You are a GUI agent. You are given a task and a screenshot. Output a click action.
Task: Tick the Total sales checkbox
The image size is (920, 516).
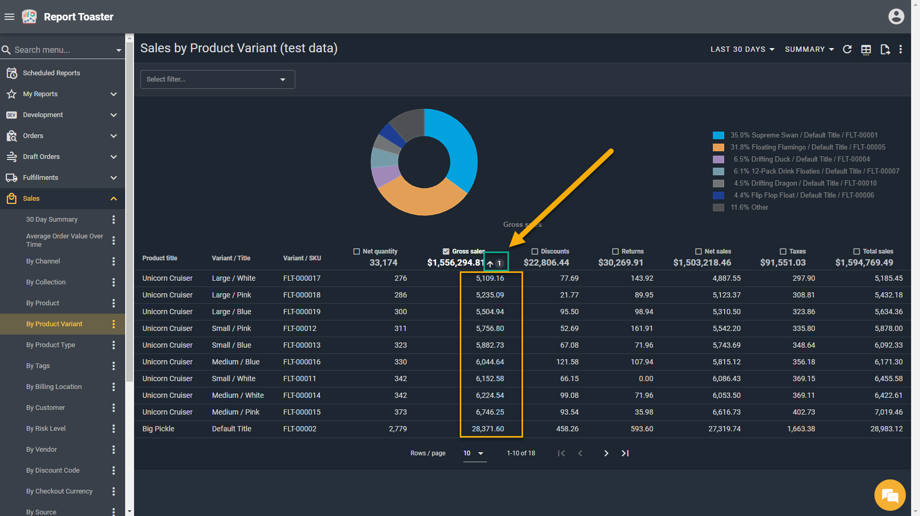[x=857, y=251]
